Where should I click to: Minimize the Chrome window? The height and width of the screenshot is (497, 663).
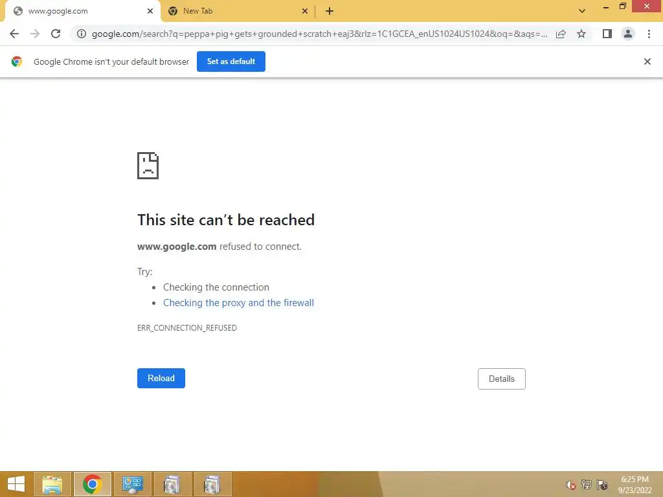point(606,6)
